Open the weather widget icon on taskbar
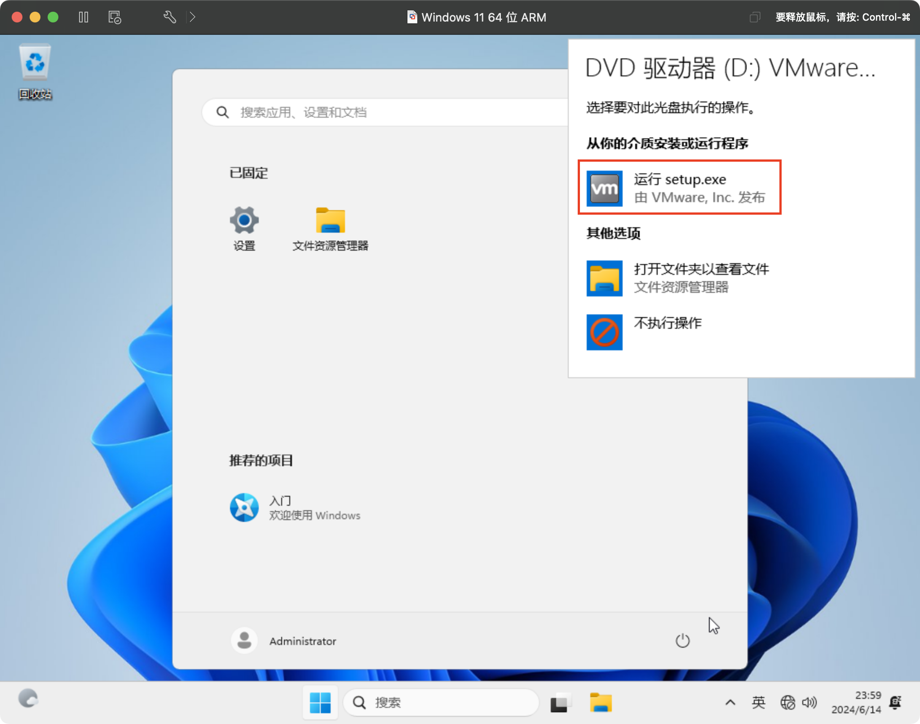920x724 pixels. click(28, 699)
